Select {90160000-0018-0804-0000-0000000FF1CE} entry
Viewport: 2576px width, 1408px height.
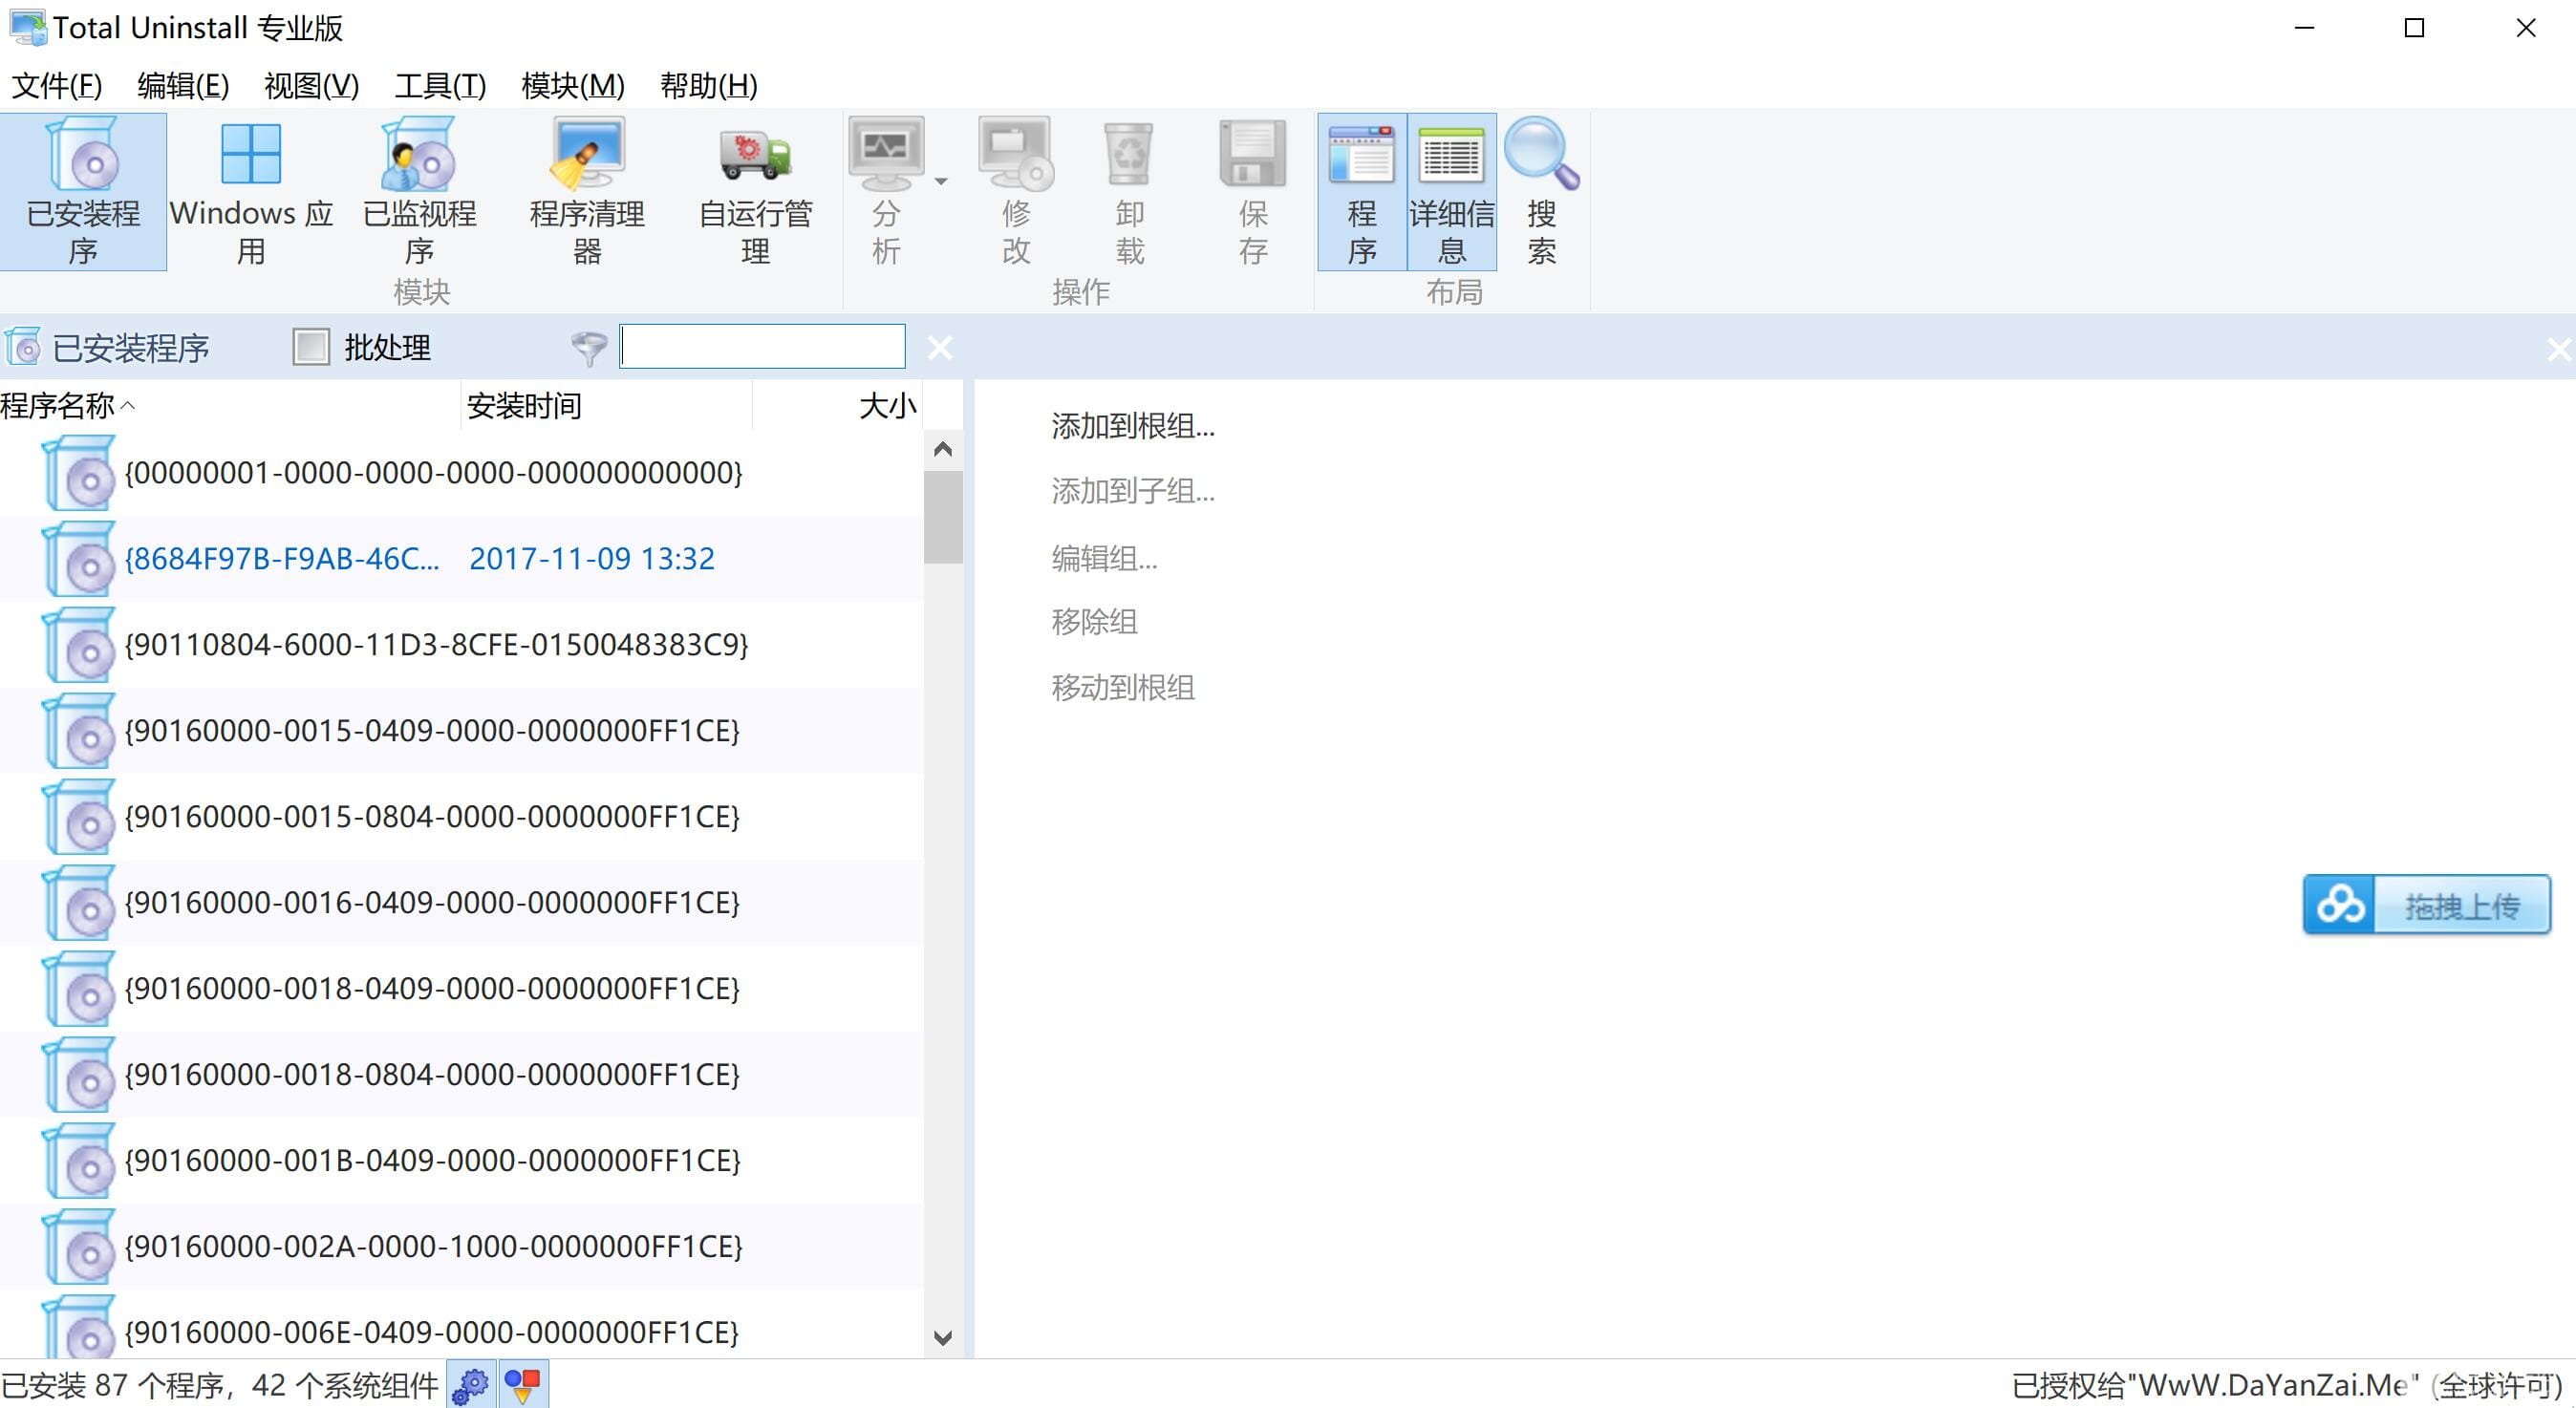point(461,1075)
